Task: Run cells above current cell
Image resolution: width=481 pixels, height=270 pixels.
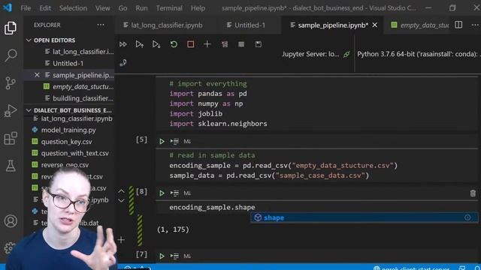Action: pos(140,44)
